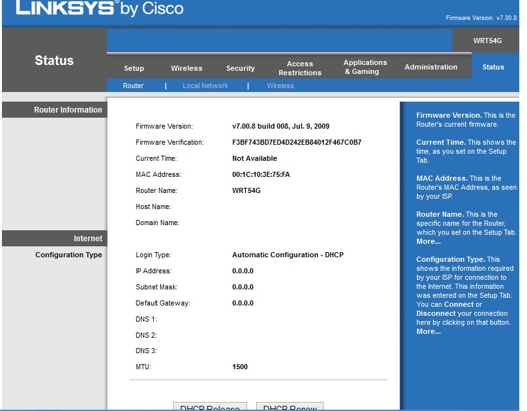Click the DNS 3 label
Image resolution: width=527 pixels, height=411 pixels.
pos(146,351)
